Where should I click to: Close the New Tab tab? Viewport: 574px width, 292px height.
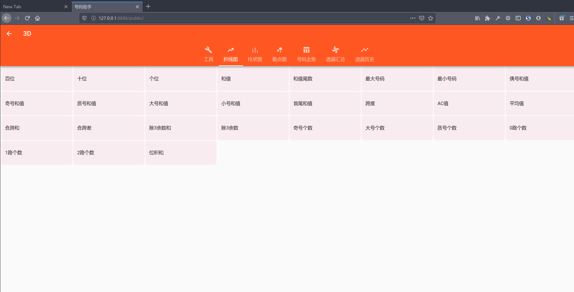66,7
